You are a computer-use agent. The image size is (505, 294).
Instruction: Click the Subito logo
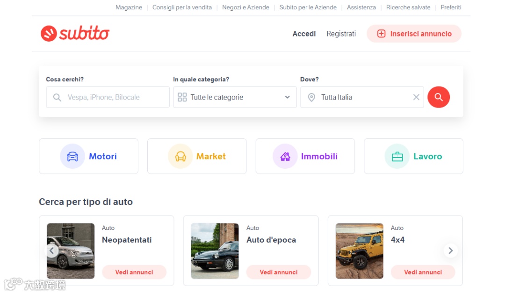(75, 33)
